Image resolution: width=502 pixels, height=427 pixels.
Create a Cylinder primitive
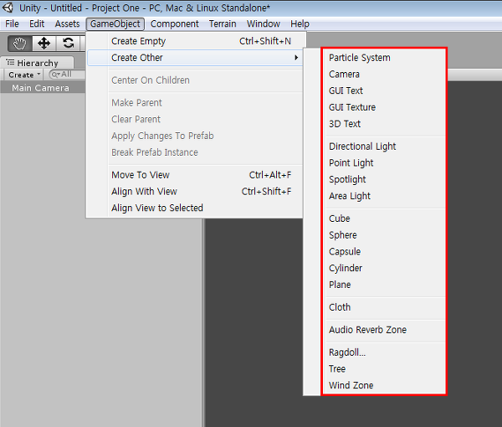point(383,268)
